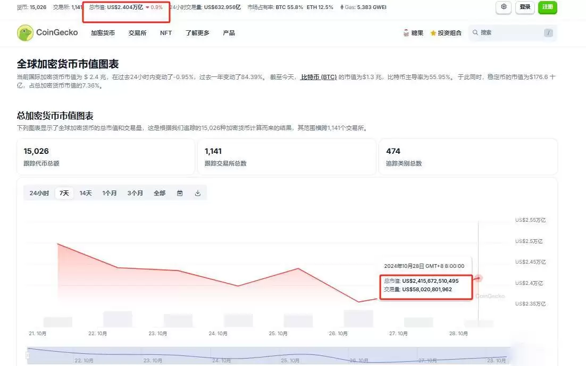586x366 pixels.
Task: Open the 比特币 (BTC) link
Action: (319, 77)
